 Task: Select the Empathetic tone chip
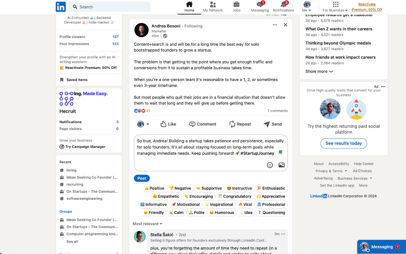(166, 196)
